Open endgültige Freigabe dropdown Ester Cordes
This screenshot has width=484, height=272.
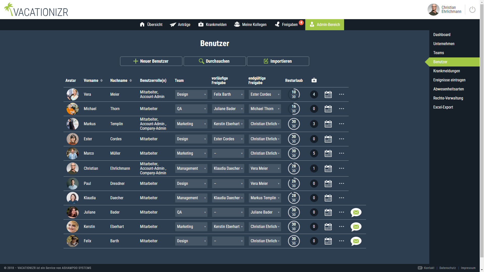click(x=265, y=94)
